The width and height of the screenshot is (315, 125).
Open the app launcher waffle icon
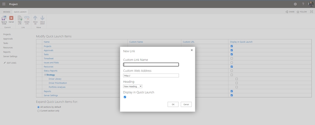point(4,4)
